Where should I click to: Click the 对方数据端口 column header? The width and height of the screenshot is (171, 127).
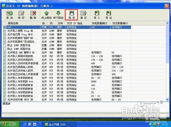point(121,23)
